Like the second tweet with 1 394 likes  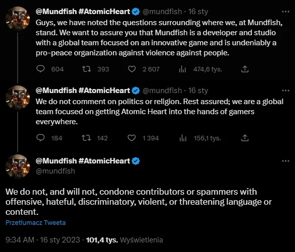click(x=131, y=138)
